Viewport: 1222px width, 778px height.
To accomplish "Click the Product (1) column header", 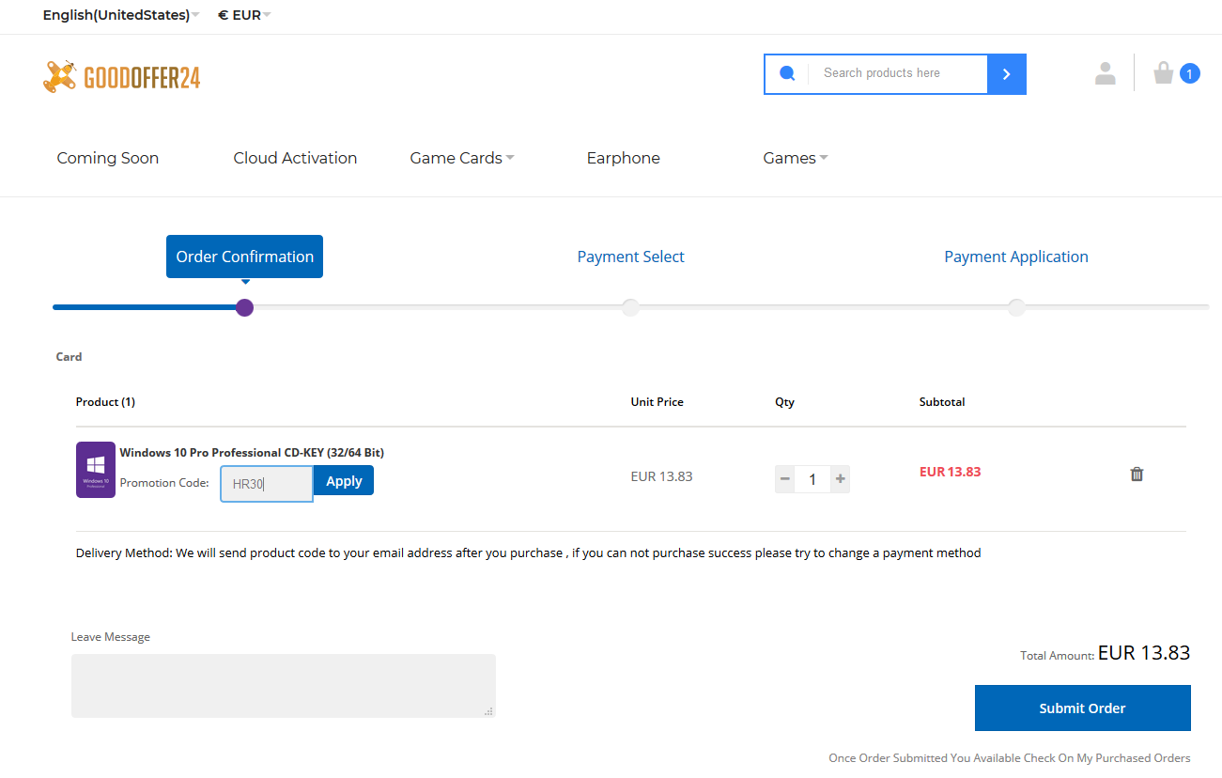I will (x=105, y=402).
